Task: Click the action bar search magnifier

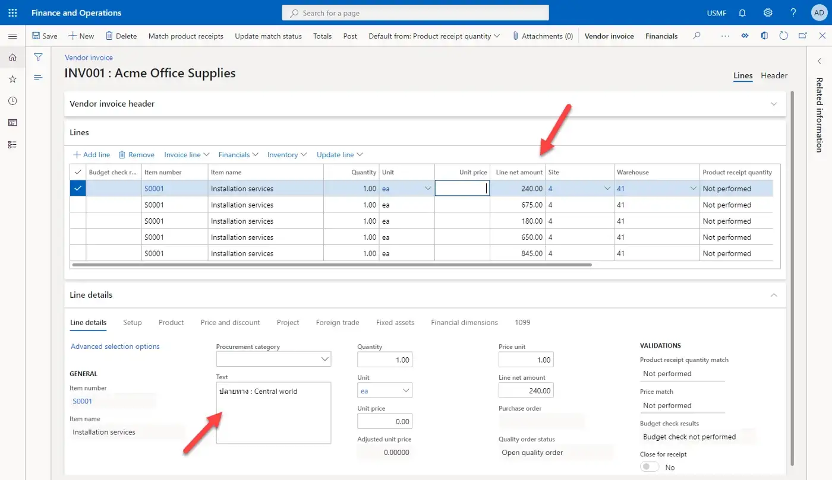Action: [x=697, y=36]
